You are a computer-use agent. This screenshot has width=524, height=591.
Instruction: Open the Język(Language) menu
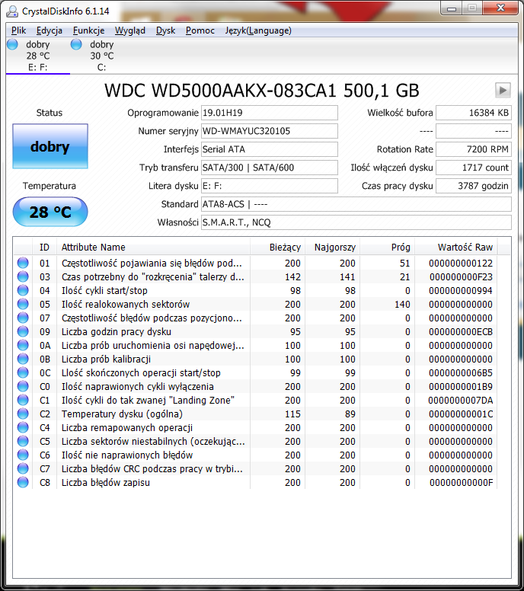[x=258, y=30]
